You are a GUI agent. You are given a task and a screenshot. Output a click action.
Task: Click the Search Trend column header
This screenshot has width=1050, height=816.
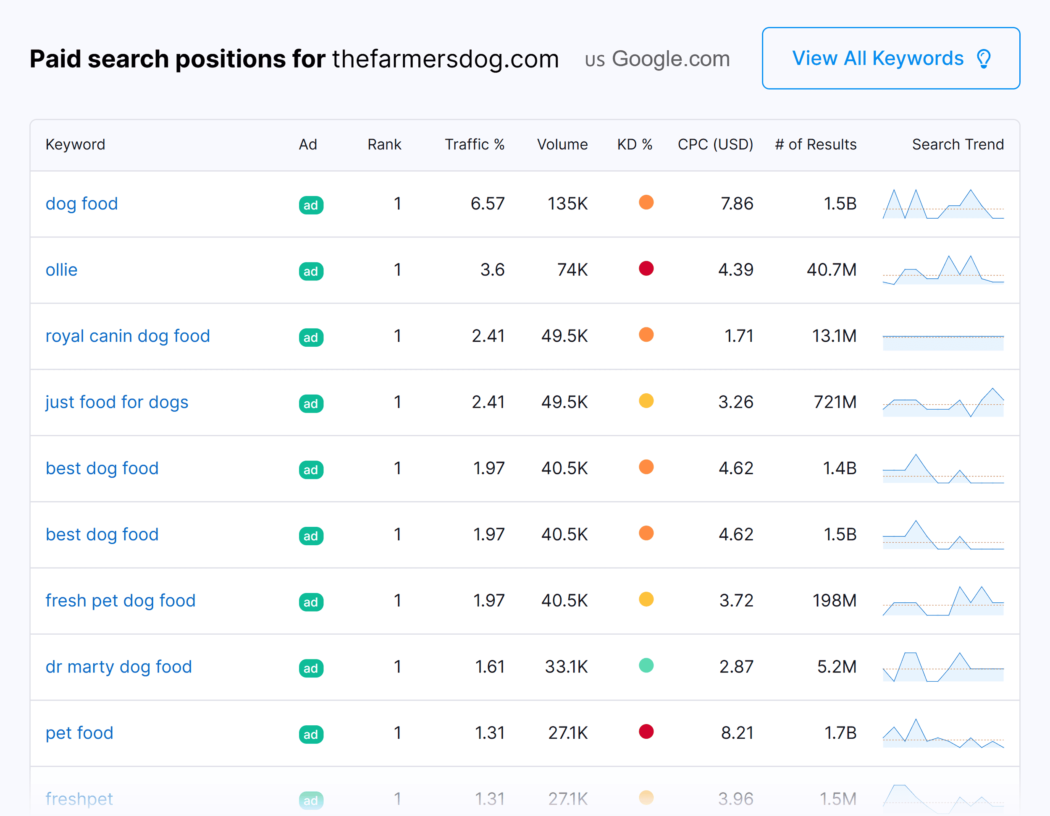pos(958,145)
